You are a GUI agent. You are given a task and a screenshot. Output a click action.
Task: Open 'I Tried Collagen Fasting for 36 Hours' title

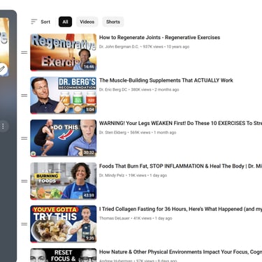pyautogui.click(x=180, y=209)
